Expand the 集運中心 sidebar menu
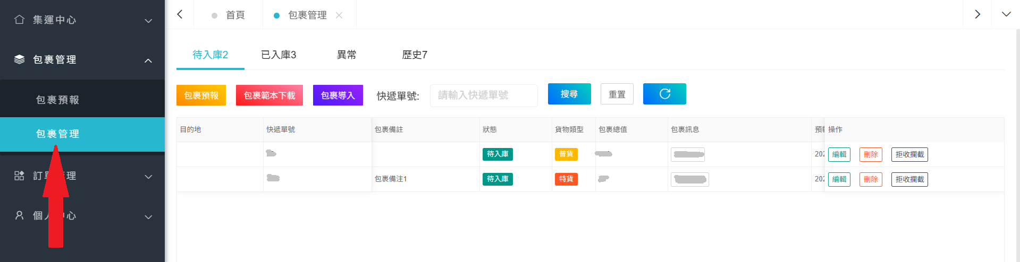This screenshot has height=262, width=1020. [148, 21]
